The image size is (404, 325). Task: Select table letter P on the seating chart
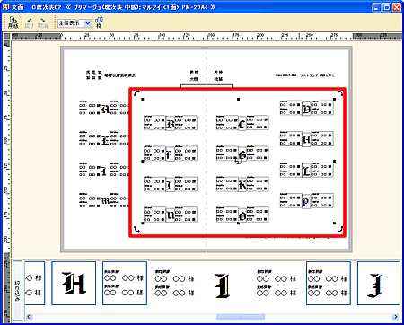pyautogui.click(x=306, y=202)
